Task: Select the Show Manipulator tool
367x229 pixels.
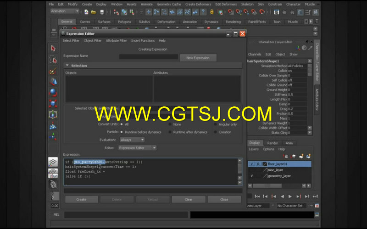Action: pos(53,136)
